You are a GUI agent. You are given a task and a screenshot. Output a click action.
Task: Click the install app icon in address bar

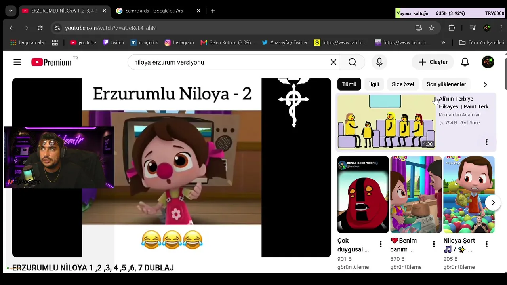click(419, 28)
